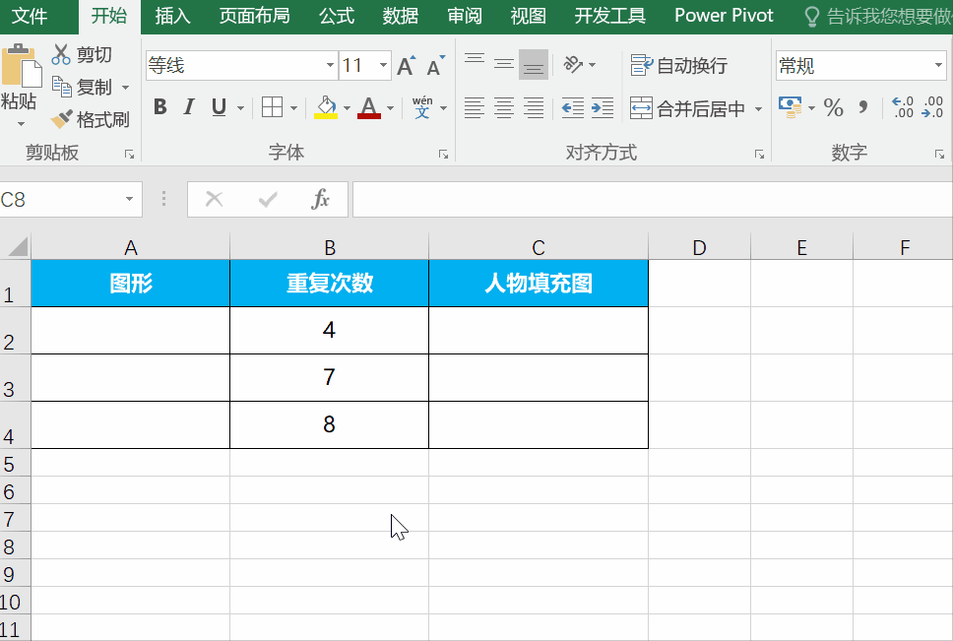953x641 pixels.
Task: Open the 字体 group dialog launcher
Action: tap(443, 154)
